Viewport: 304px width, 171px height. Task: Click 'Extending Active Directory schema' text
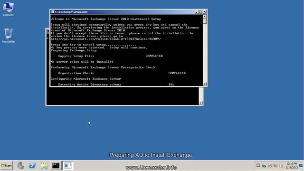[x=89, y=85]
